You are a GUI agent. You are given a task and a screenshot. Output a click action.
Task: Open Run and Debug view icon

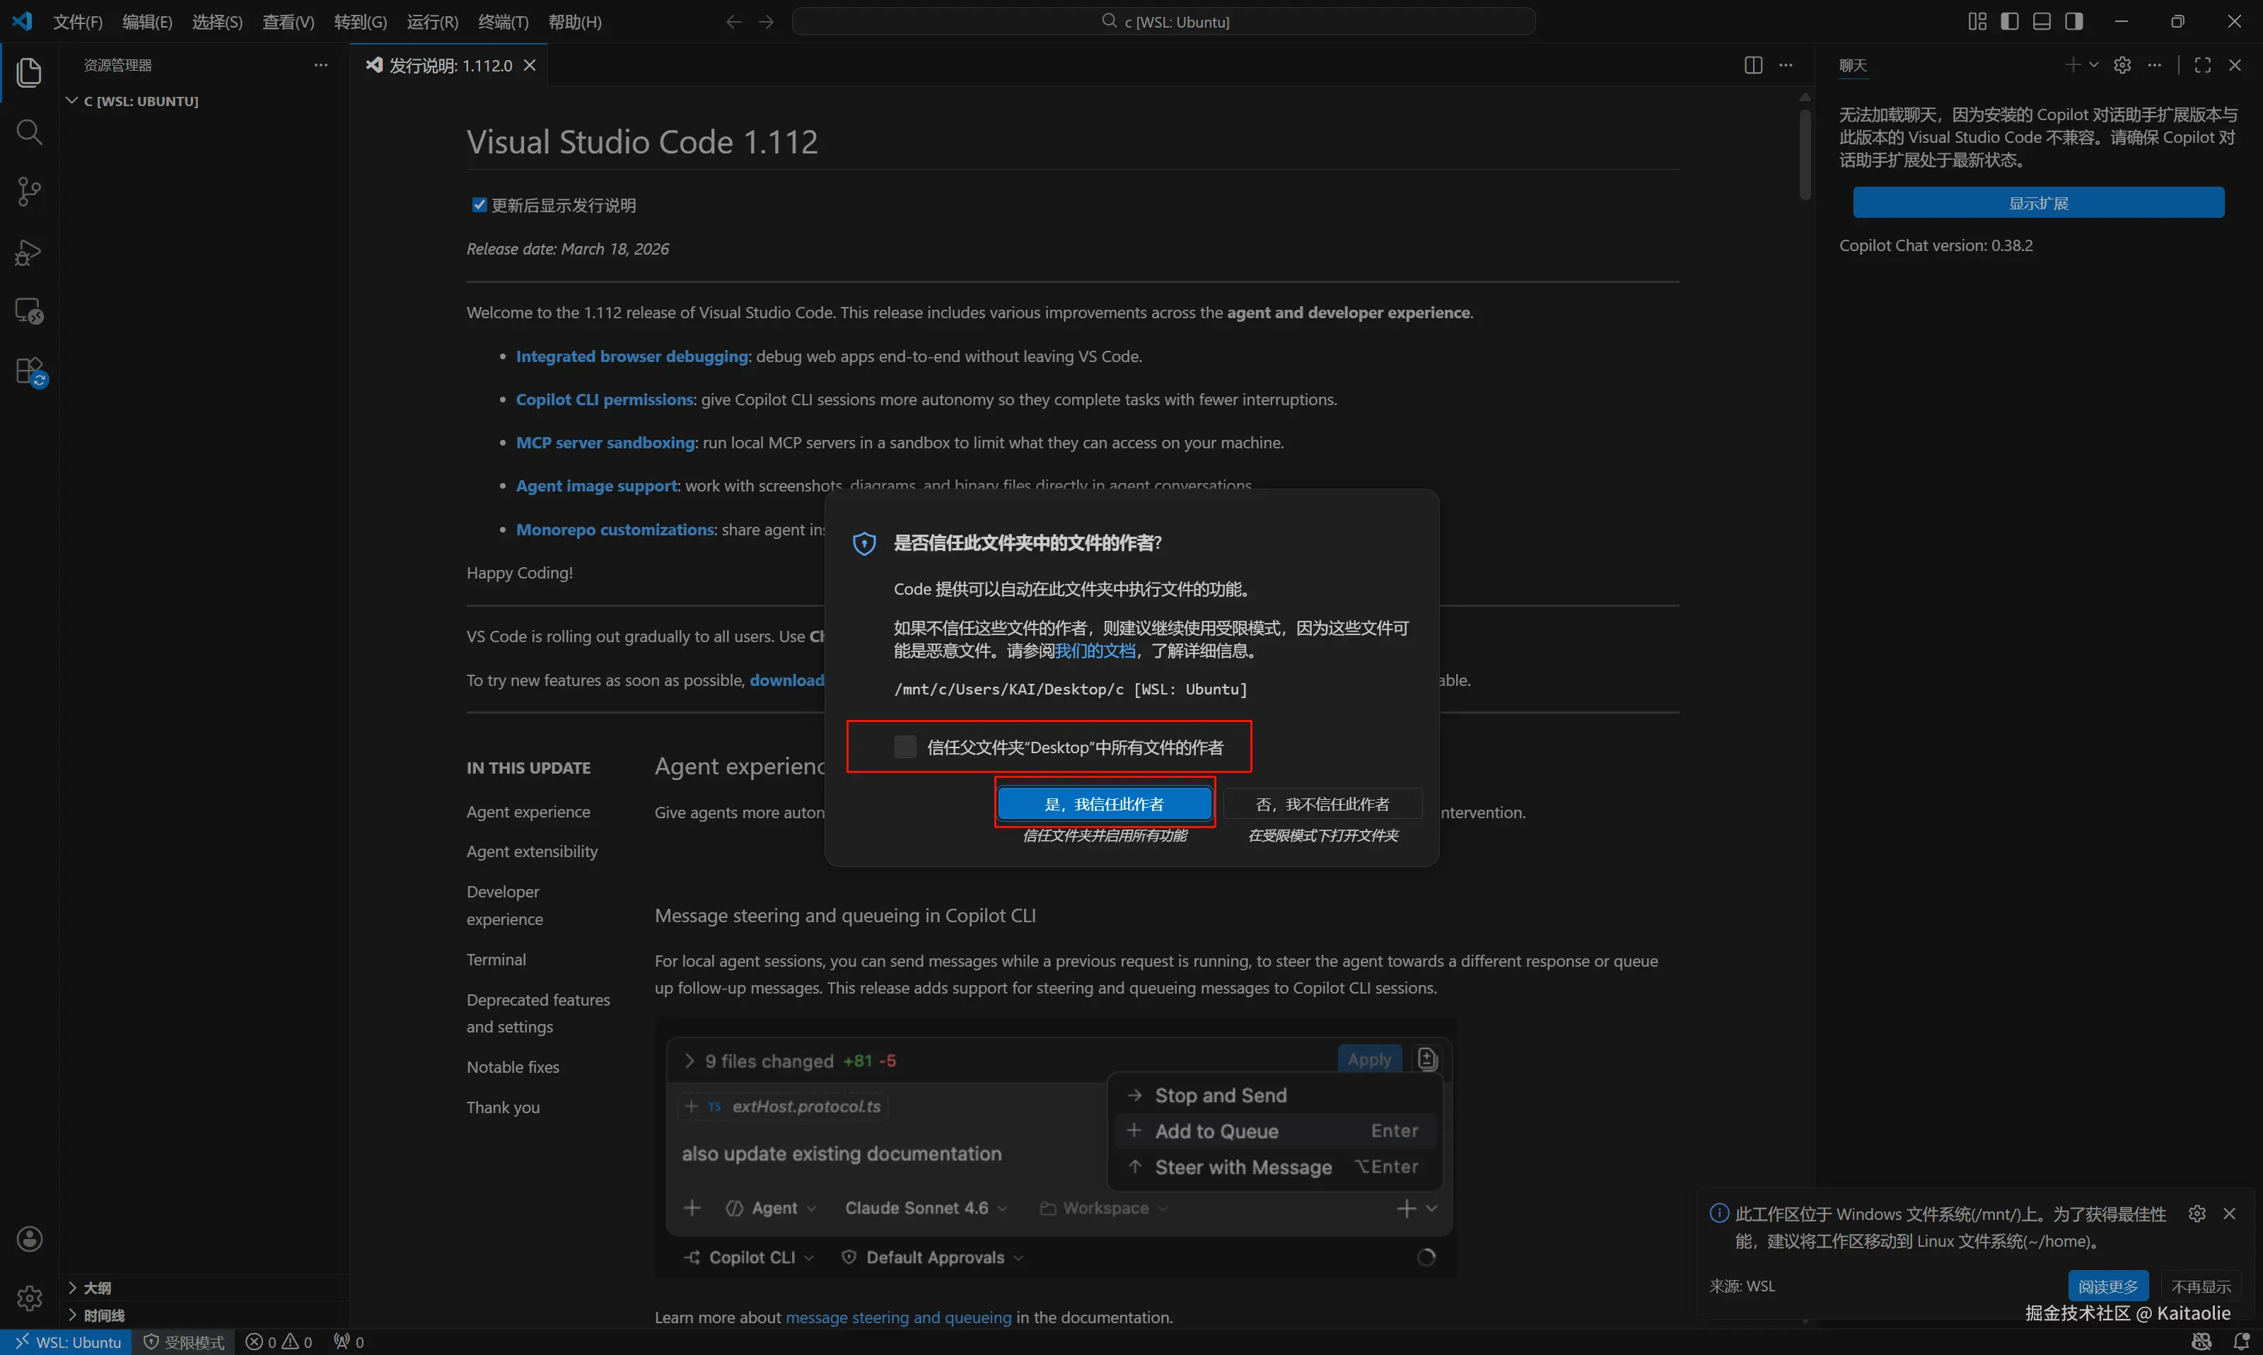pyautogui.click(x=29, y=252)
